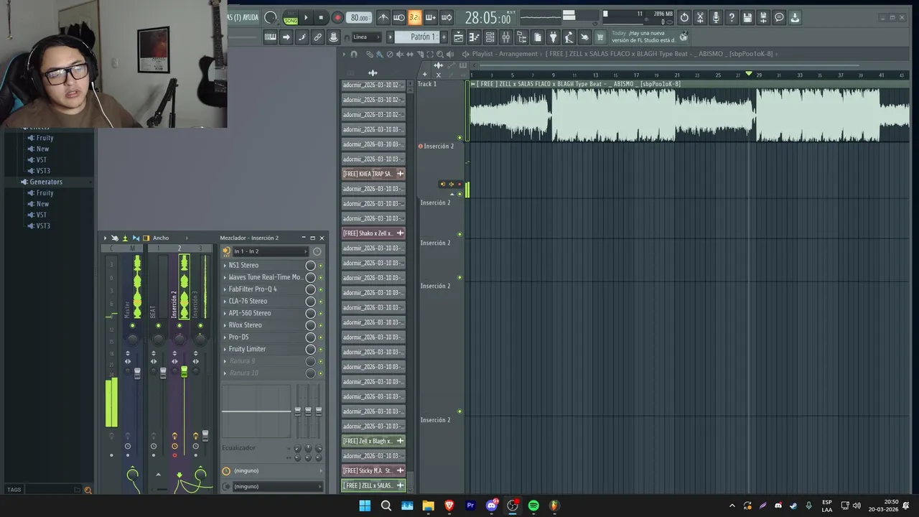Toggle mute on Track 1 green light

click(459, 137)
